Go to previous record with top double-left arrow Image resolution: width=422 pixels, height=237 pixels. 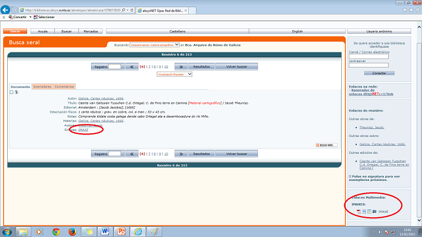coord(132,66)
